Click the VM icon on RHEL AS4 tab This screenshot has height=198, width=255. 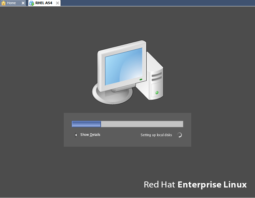(32, 3)
